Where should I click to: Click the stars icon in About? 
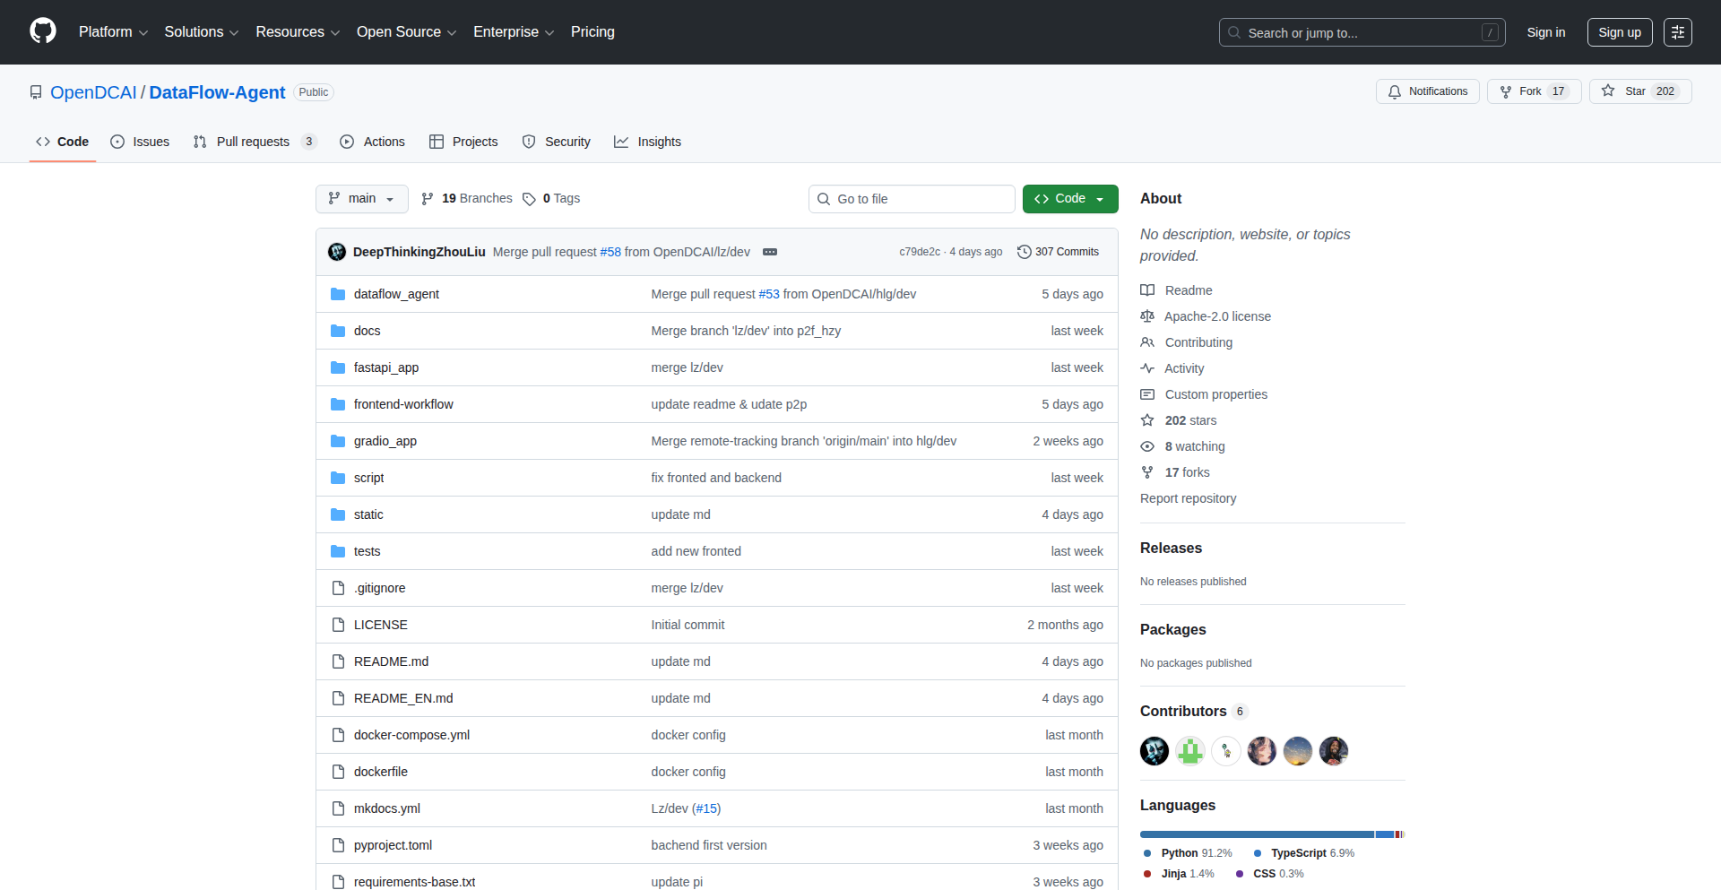[1147, 420]
